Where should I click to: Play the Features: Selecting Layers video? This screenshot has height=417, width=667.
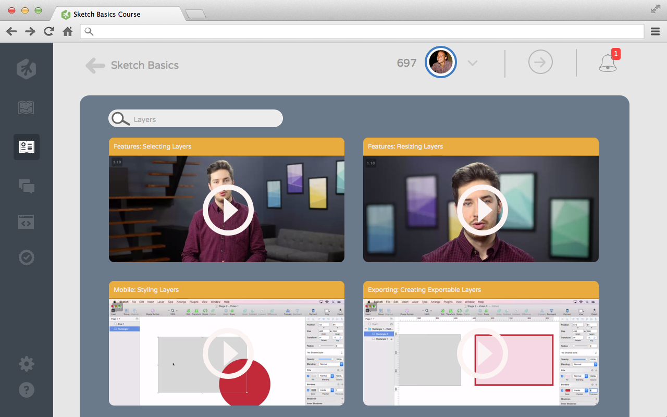tap(228, 210)
